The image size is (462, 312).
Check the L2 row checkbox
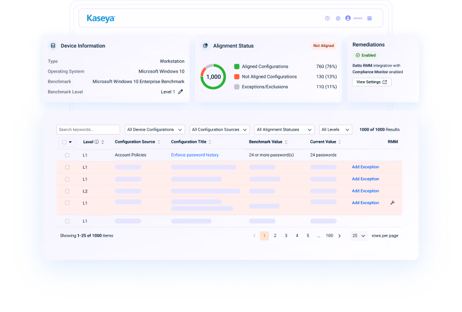click(67, 191)
